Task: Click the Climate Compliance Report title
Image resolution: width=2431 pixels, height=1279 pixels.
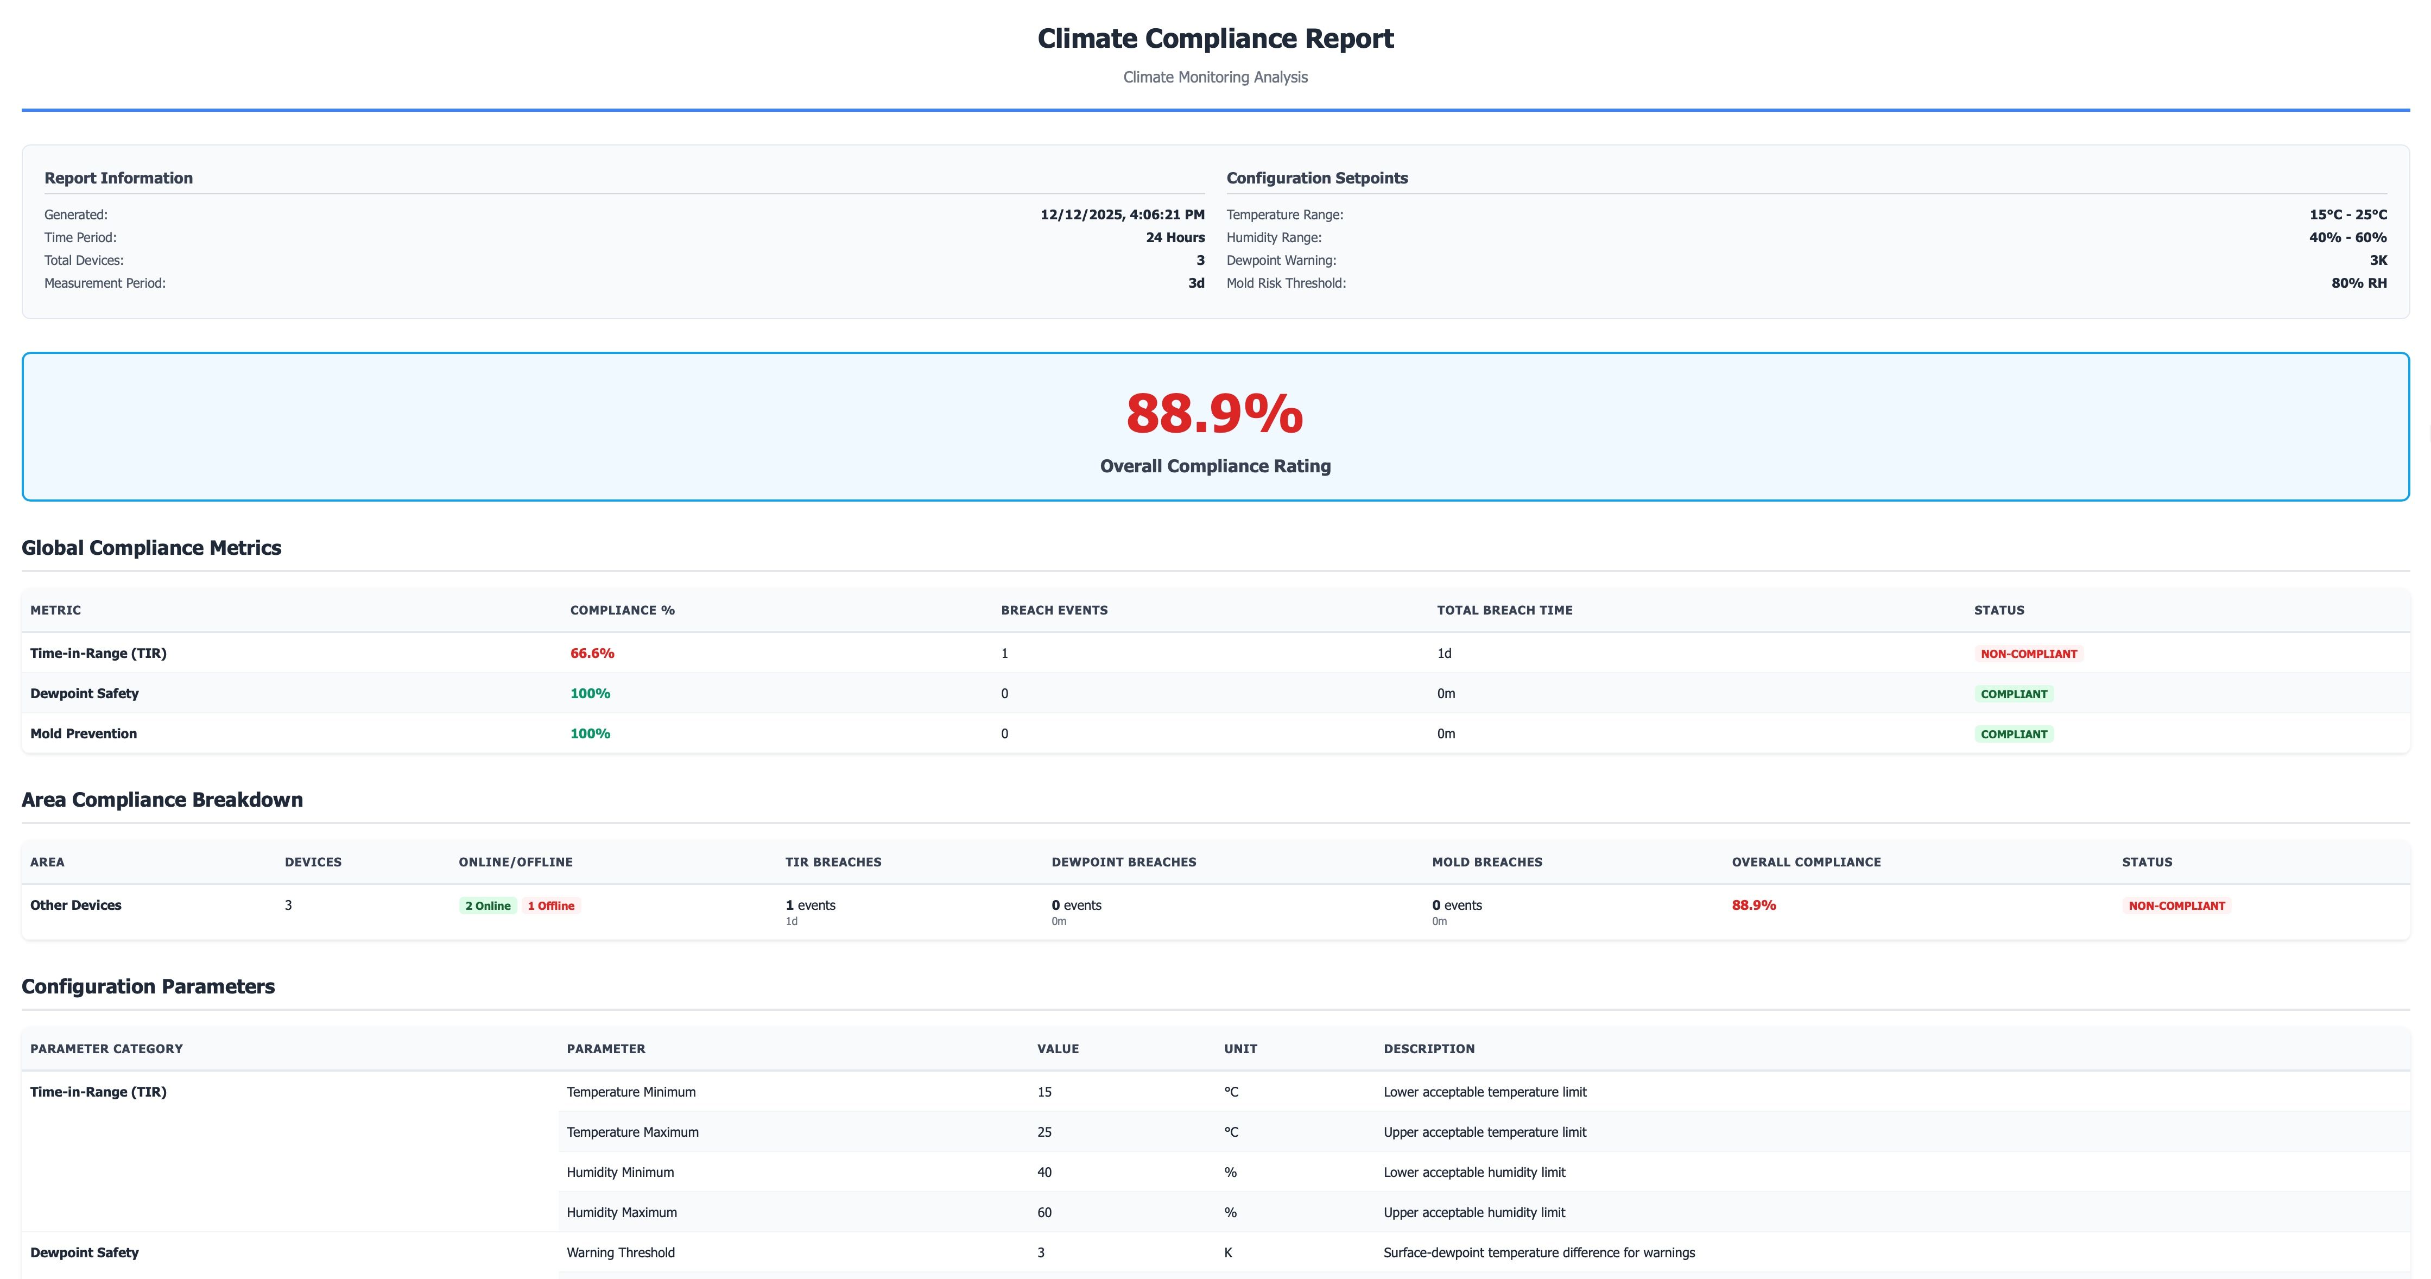Action: click(1214, 39)
